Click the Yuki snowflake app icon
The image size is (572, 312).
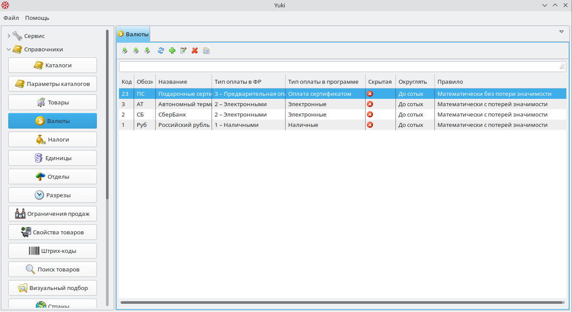click(5, 5)
